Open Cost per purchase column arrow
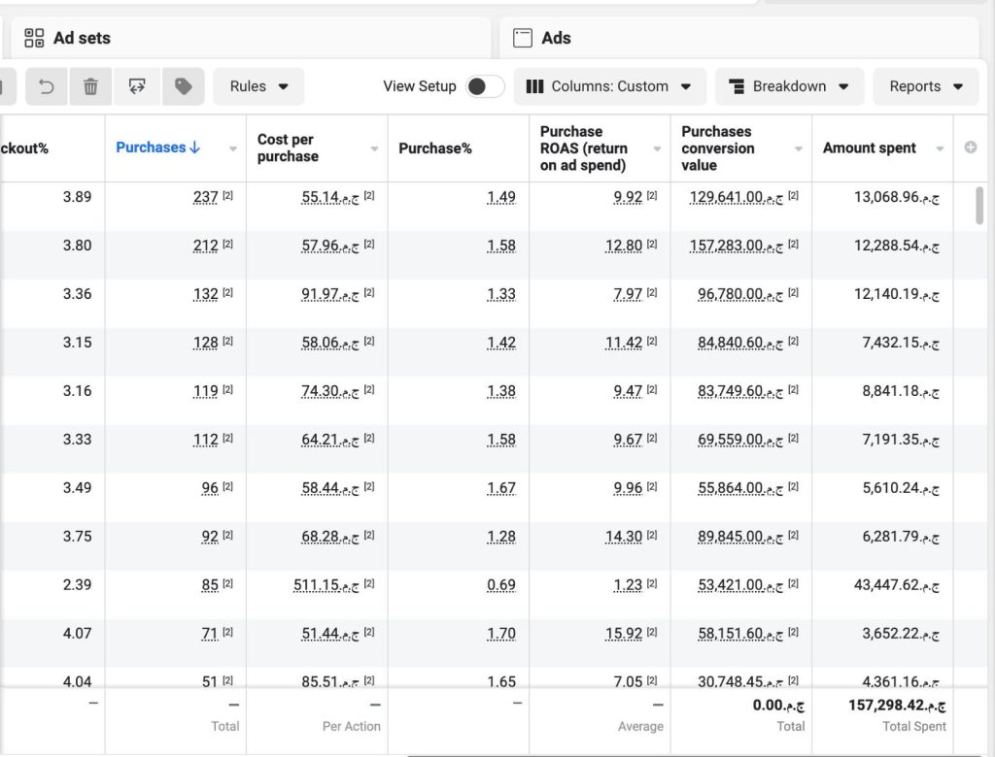 pyautogui.click(x=374, y=148)
